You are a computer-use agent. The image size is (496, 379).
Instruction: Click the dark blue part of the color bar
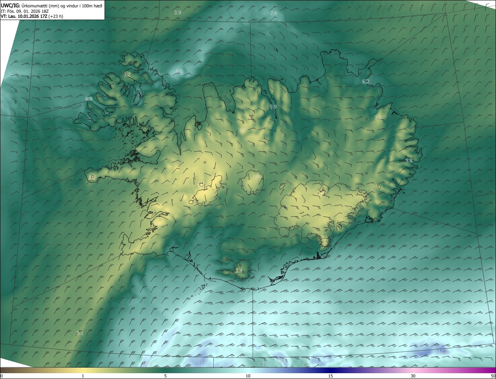point(331,370)
